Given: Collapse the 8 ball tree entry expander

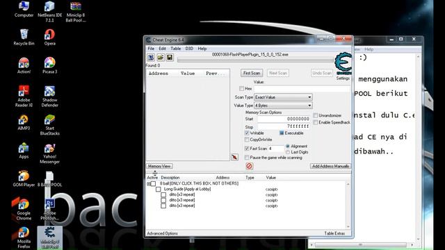Looking at the screenshot, I should [x=149, y=184].
